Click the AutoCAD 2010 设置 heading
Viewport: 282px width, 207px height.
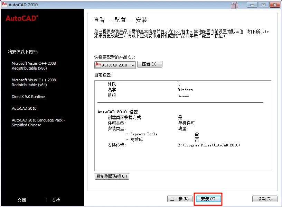[x=118, y=112]
